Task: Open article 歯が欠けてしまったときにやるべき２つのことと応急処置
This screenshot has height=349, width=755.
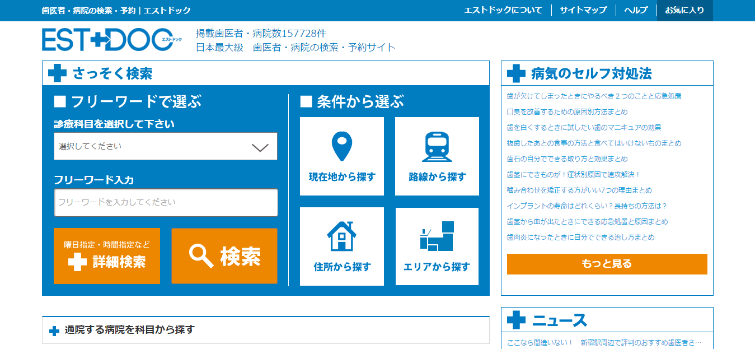Action: pos(594,96)
